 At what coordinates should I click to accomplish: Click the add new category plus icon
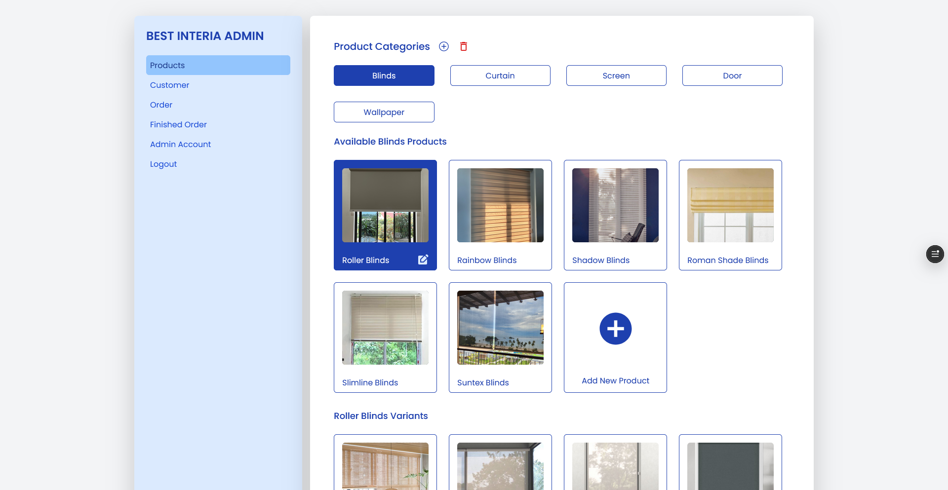point(443,46)
